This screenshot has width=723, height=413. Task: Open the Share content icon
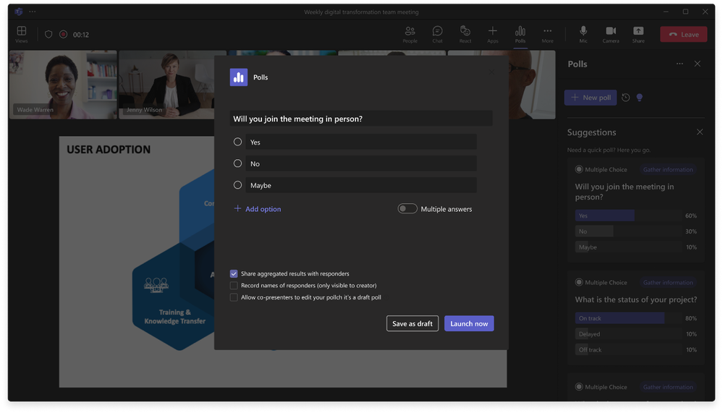tap(638, 31)
